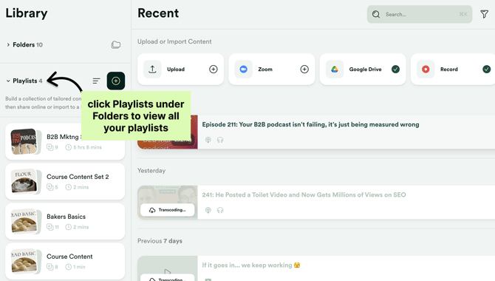Click the Bakers Basics playlist thumbnail
This screenshot has height=281, width=495.
click(x=24, y=221)
